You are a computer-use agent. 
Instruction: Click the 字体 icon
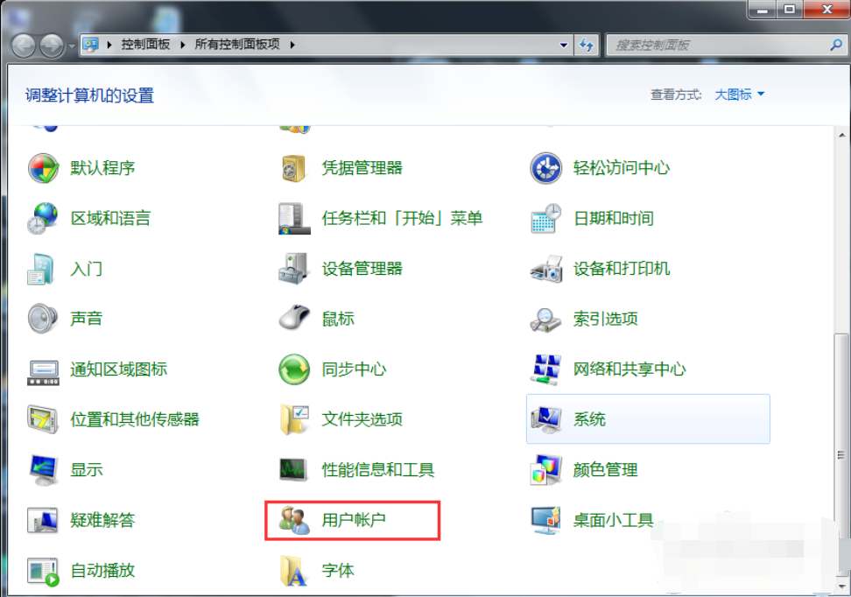[x=292, y=570]
